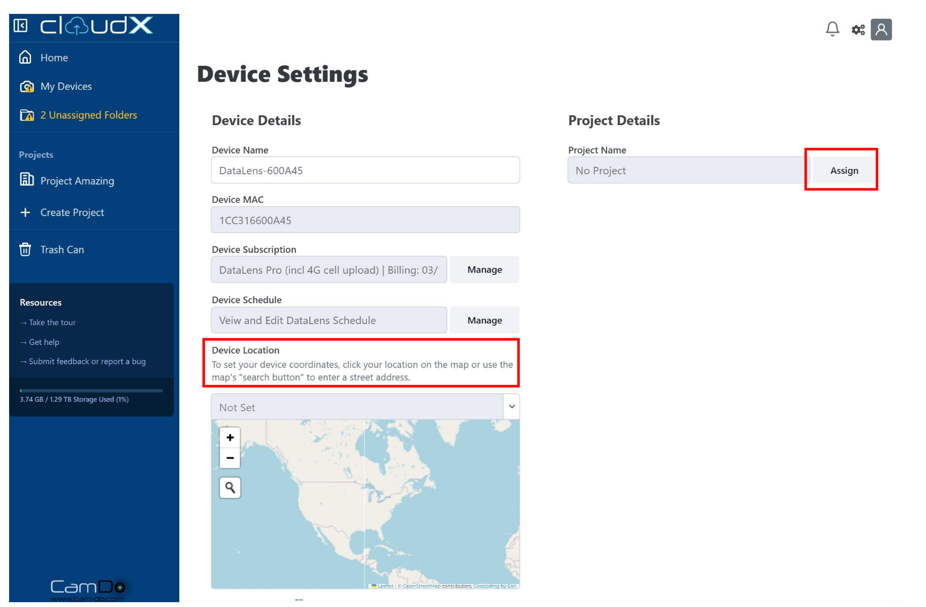Viewport: 926px width, 607px height.
Task: Click Manage next to Device Schedule
Action: 484,320
